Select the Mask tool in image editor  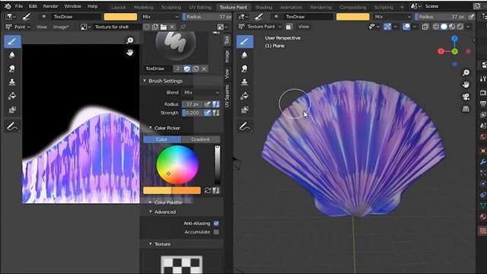tap(12, 110)
